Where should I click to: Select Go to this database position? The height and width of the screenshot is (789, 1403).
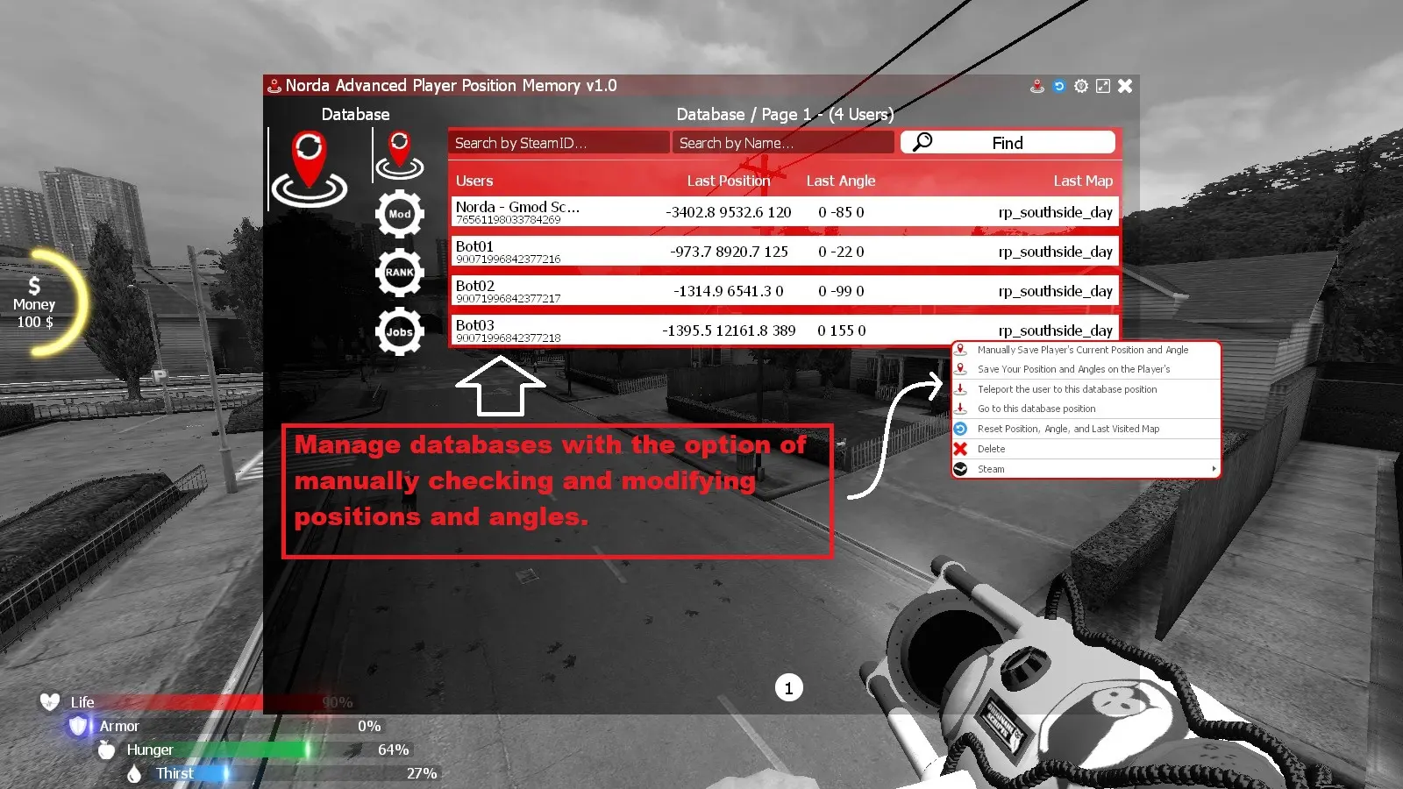pos(1036,409)
